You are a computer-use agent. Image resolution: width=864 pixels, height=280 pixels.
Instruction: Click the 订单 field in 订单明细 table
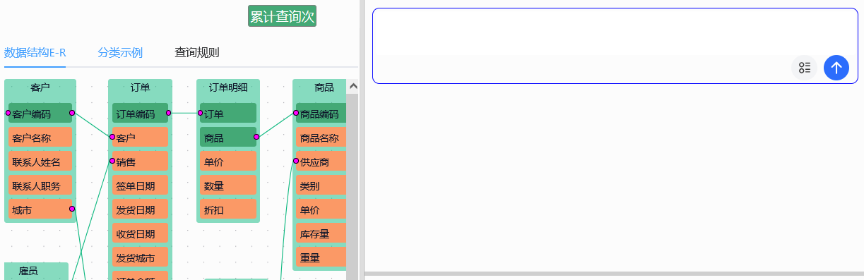tap(228, 113)
